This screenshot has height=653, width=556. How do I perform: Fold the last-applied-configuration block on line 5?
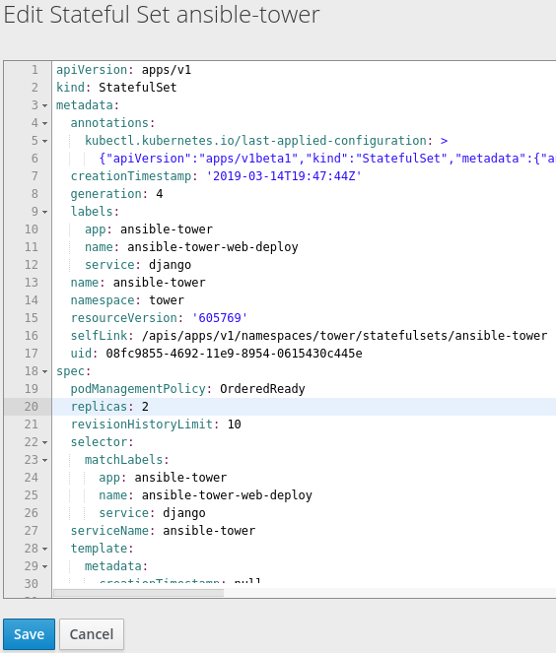pyautogui.click(x=44, y=141)
